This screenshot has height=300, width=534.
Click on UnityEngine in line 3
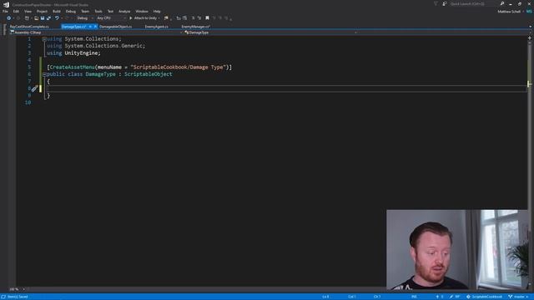click(x=81, y=53)
